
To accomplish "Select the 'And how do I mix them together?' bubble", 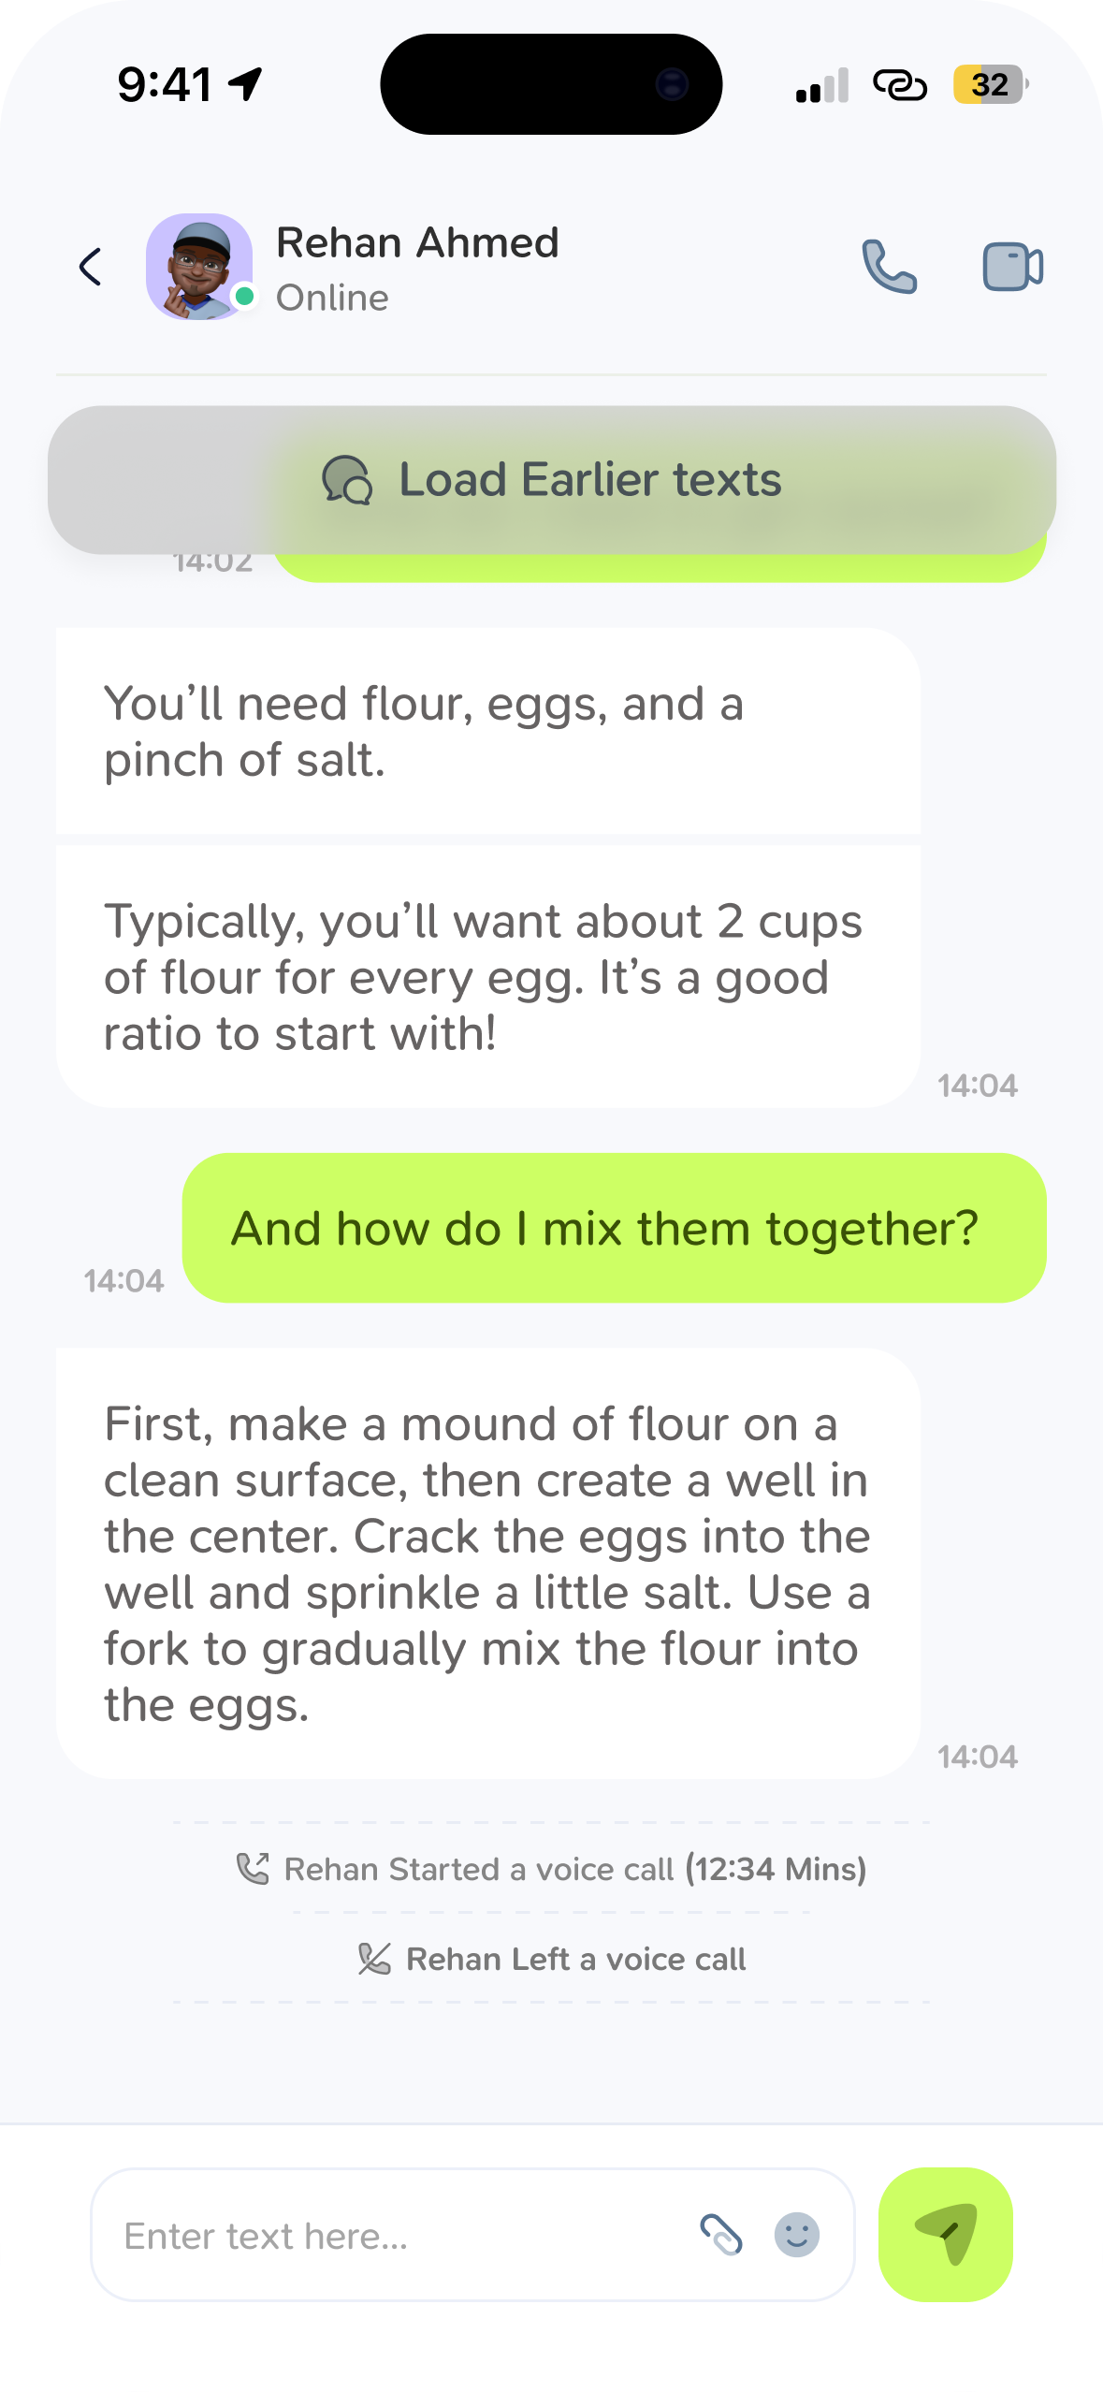I will (x=615, y=1228).
